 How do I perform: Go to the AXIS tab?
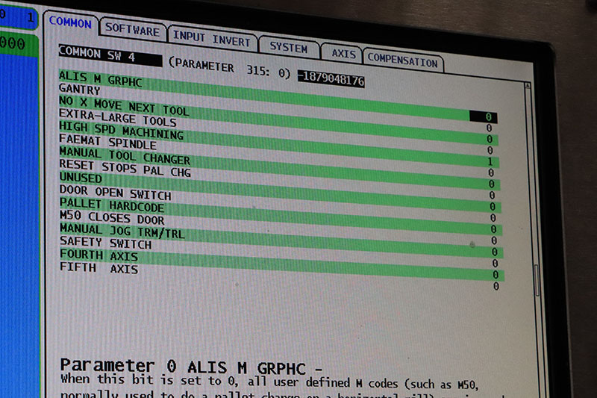tap(343, 53)
